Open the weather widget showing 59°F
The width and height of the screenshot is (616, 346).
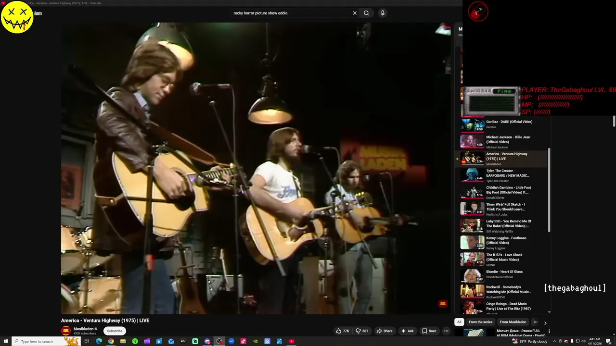pyautogui.click(x=530, y=341)
